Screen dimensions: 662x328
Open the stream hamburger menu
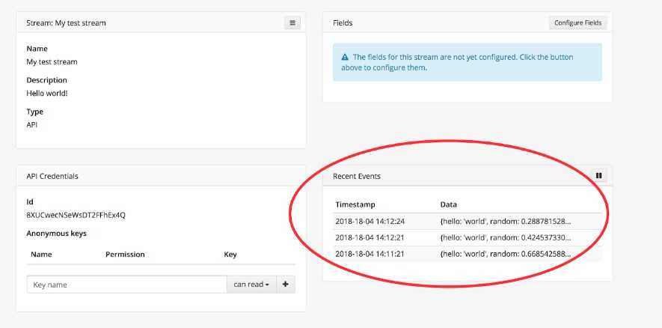292,22
